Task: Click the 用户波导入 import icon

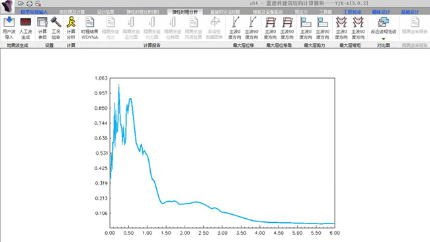Action: tap(9, 28)
